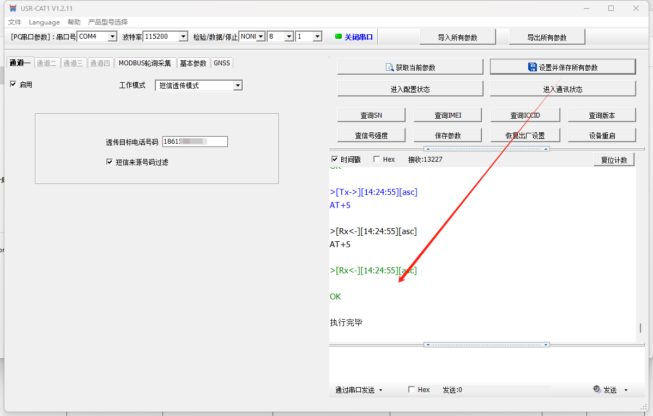
Task: Open the 工作模式 dropdown list
Action: 237,85
